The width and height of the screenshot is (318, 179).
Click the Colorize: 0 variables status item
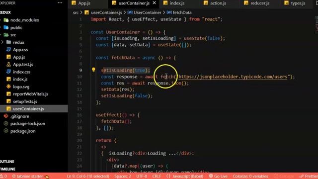pyautogui.click(x=250, y=176)
